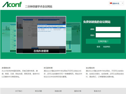
Task: Open 信息反馈 footer link
Action: (x=58, y=91)
